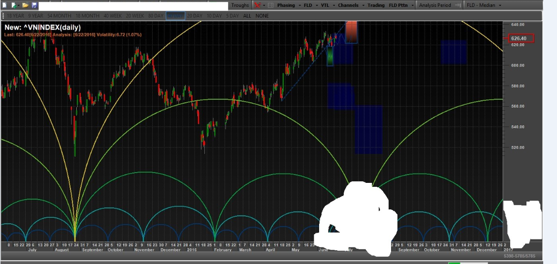Click the August month label on the date axis
The image size is (557, 264).
pyautogui.click(x=62, y=250)
